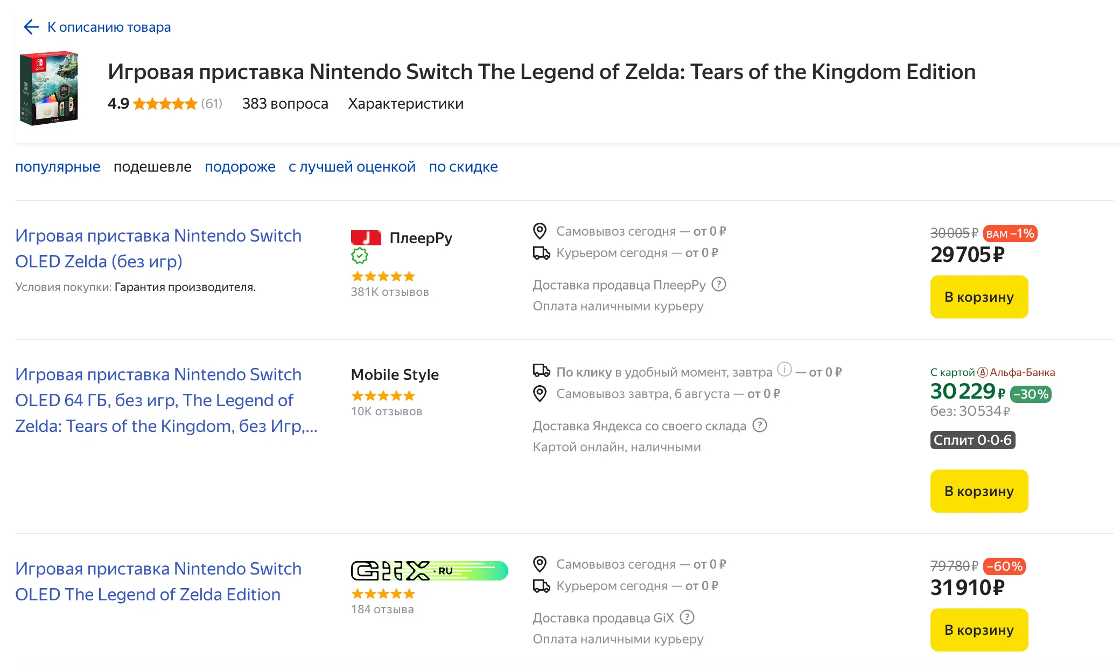The height and width of the screenshot is (666, 1120).
Task: Open the Nintendo Switch product thumbnail image
Action: tap(49, 88)
